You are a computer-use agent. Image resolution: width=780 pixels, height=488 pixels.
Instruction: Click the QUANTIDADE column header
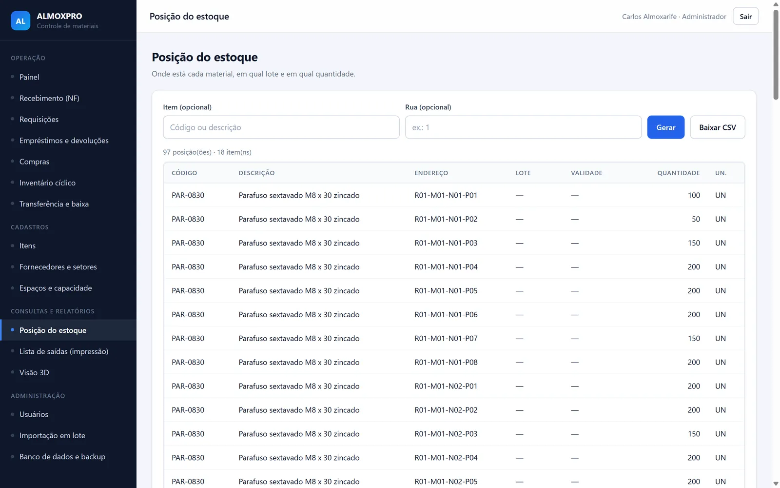point(678,173)
